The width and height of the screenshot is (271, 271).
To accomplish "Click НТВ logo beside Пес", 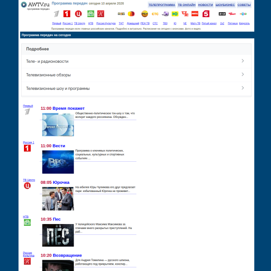I will pos(27,222).
